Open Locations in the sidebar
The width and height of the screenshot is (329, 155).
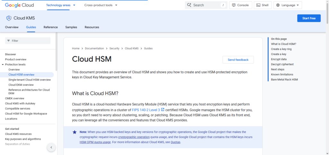[x=11, y=119]
